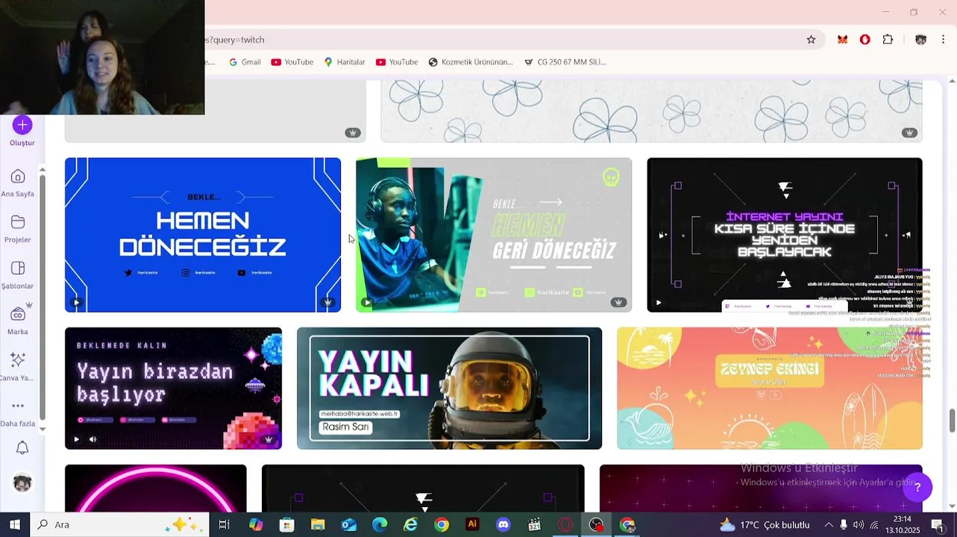Open the taskbar volume control

tap(859, 524)
